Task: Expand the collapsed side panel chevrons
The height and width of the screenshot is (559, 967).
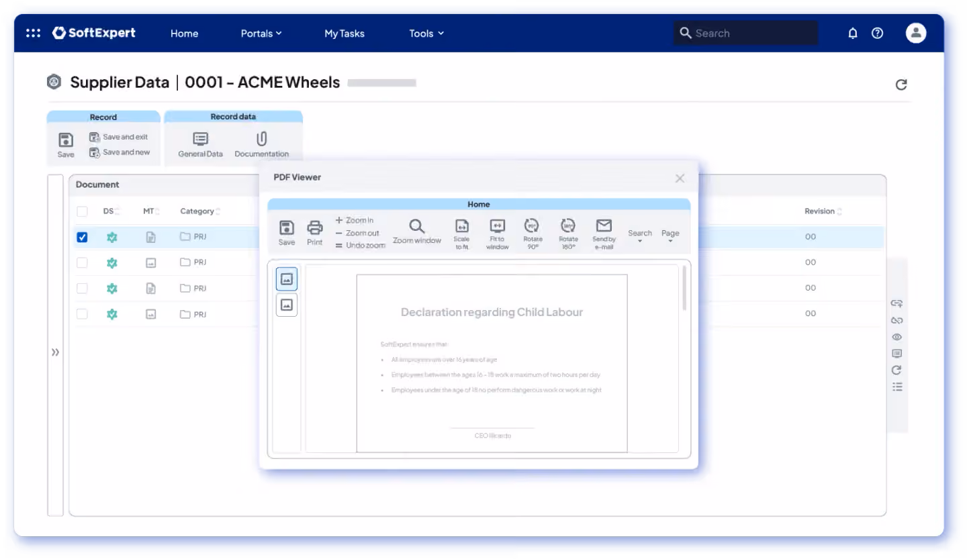Action: pyautogui.click(x=55, y=352)
